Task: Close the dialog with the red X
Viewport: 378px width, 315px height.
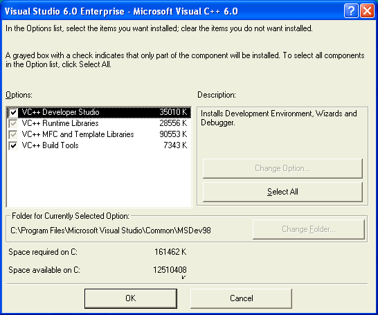Action: point(367,11)
